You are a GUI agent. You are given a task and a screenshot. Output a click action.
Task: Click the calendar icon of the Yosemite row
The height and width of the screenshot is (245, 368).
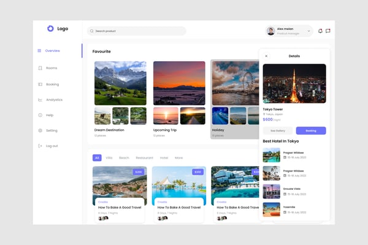pyautogui.click(x=285, y=213)
